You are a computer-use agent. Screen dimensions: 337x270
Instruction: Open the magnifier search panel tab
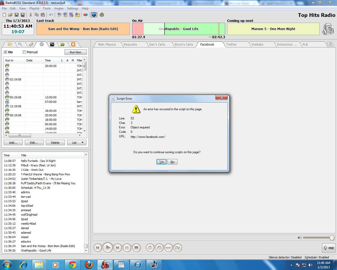point(20,44)
